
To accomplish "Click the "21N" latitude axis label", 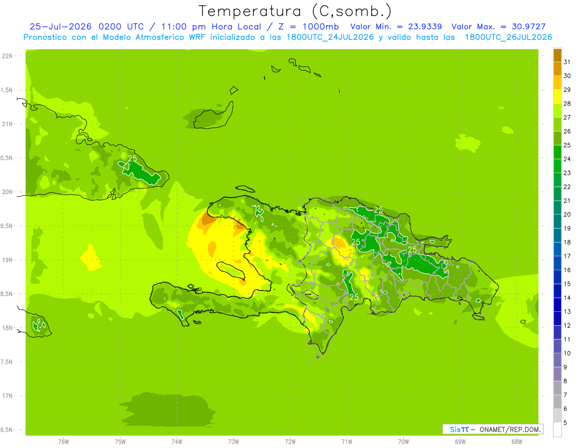I will pos(8,124).
